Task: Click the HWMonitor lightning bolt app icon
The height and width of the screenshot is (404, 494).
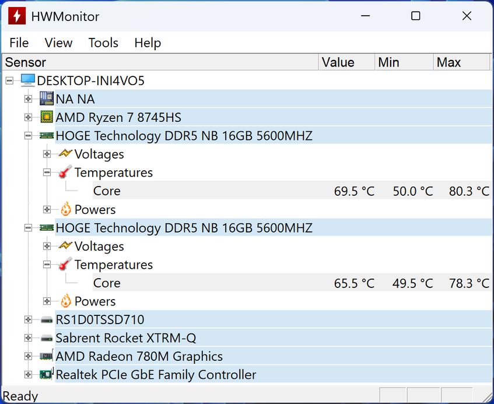Action: click(x=17, y=16)
